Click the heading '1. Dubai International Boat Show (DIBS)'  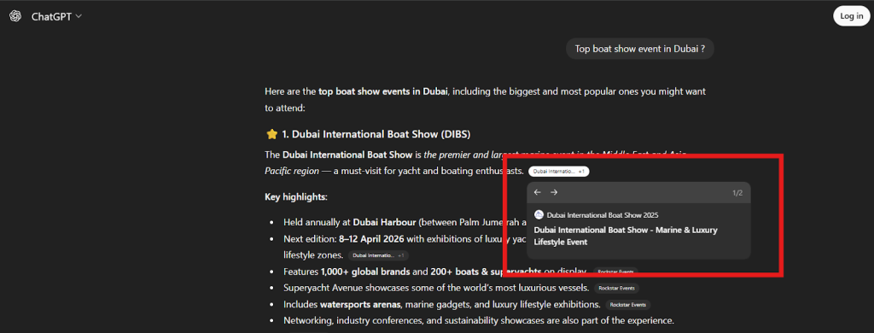(376, 134)
